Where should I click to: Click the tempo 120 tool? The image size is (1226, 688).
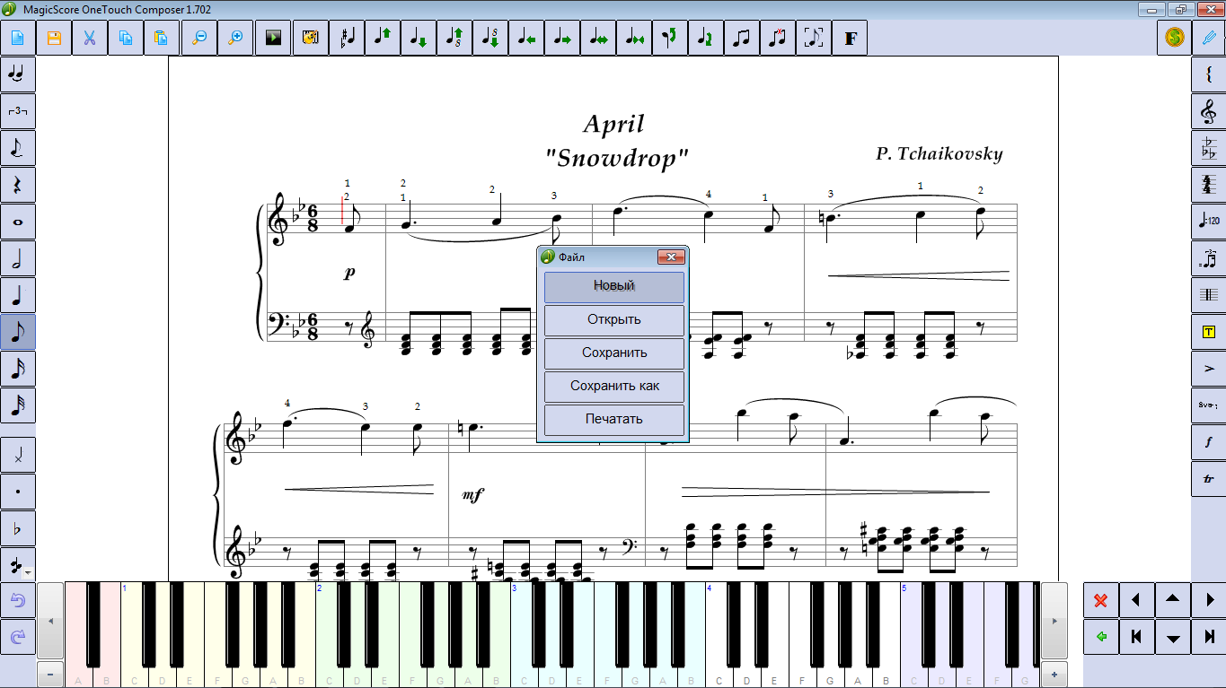click(x=1209, y=222)
